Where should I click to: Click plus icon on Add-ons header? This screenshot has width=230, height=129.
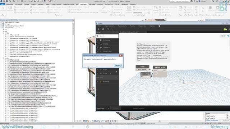click(116, 77)
